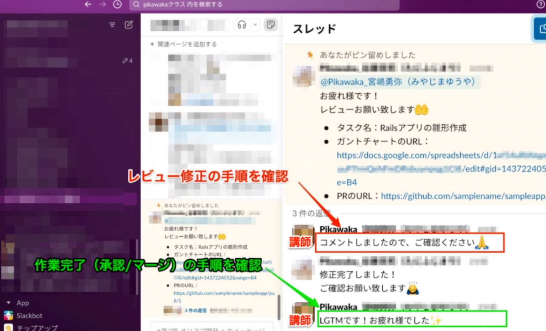The image size is (546, 331).
Task: Open the blurred channel name in header
Action: [x=190, y=25]
